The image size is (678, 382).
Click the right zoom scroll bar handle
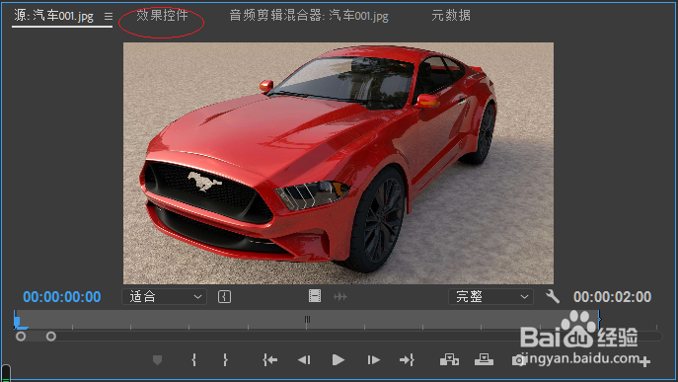tap(51, 337)
